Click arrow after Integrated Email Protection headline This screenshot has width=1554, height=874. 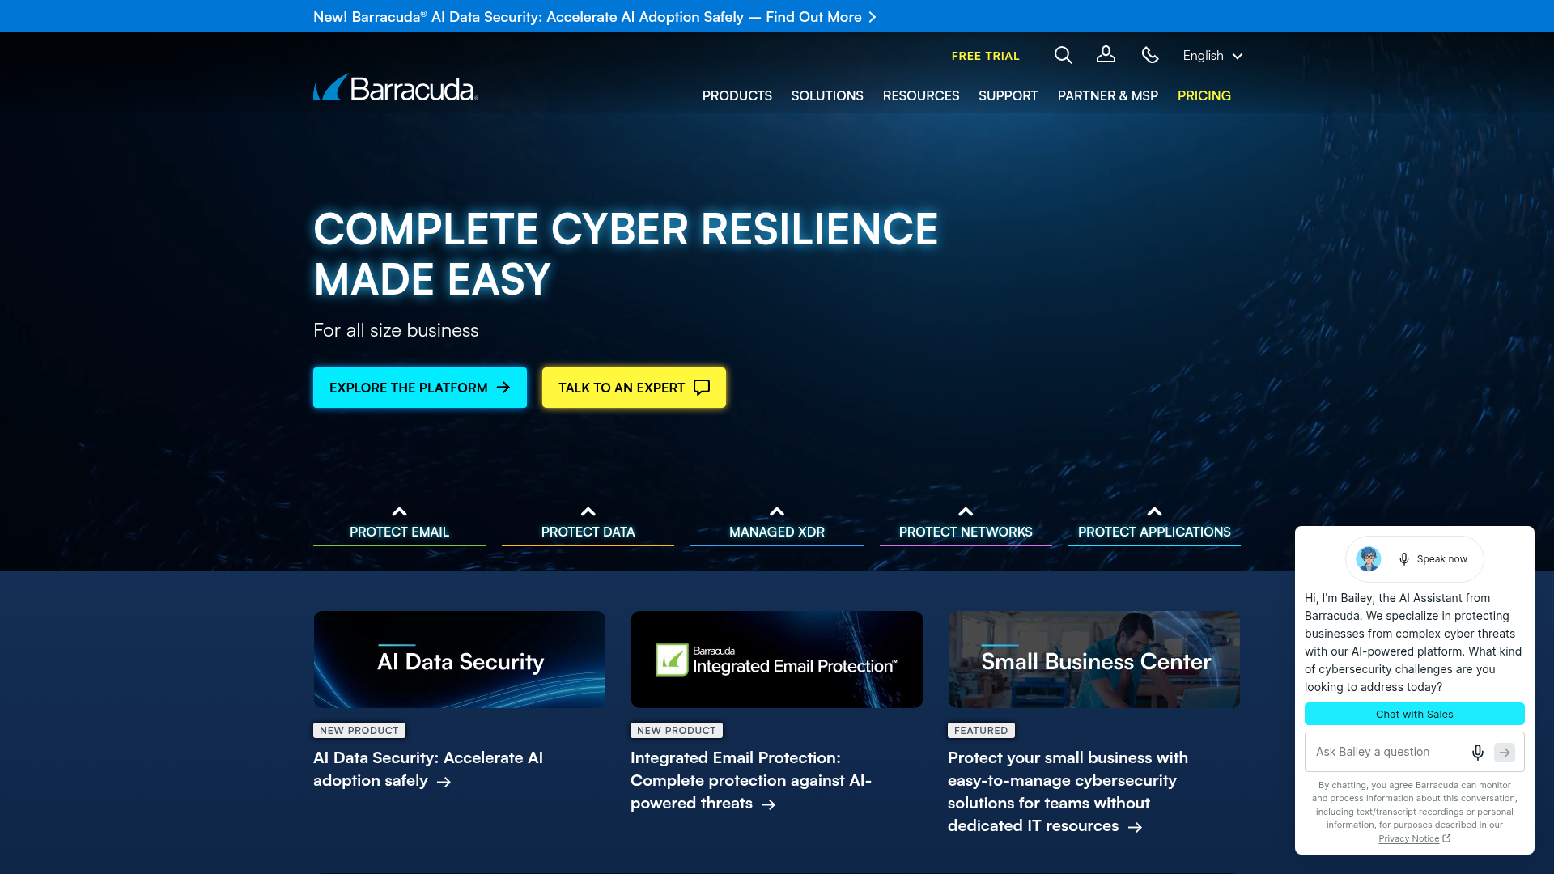pos(768,804)
